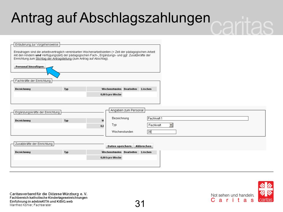Select the underlined "Stichtag der Antragstellung" text
The width and height of the screenshot is (283, 212).
tap(54, 59)
